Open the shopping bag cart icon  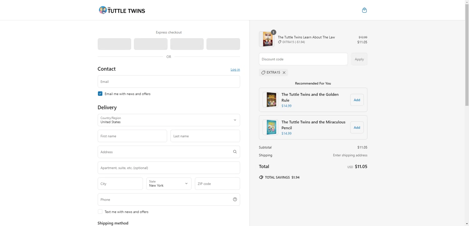[x=364, y=10]
